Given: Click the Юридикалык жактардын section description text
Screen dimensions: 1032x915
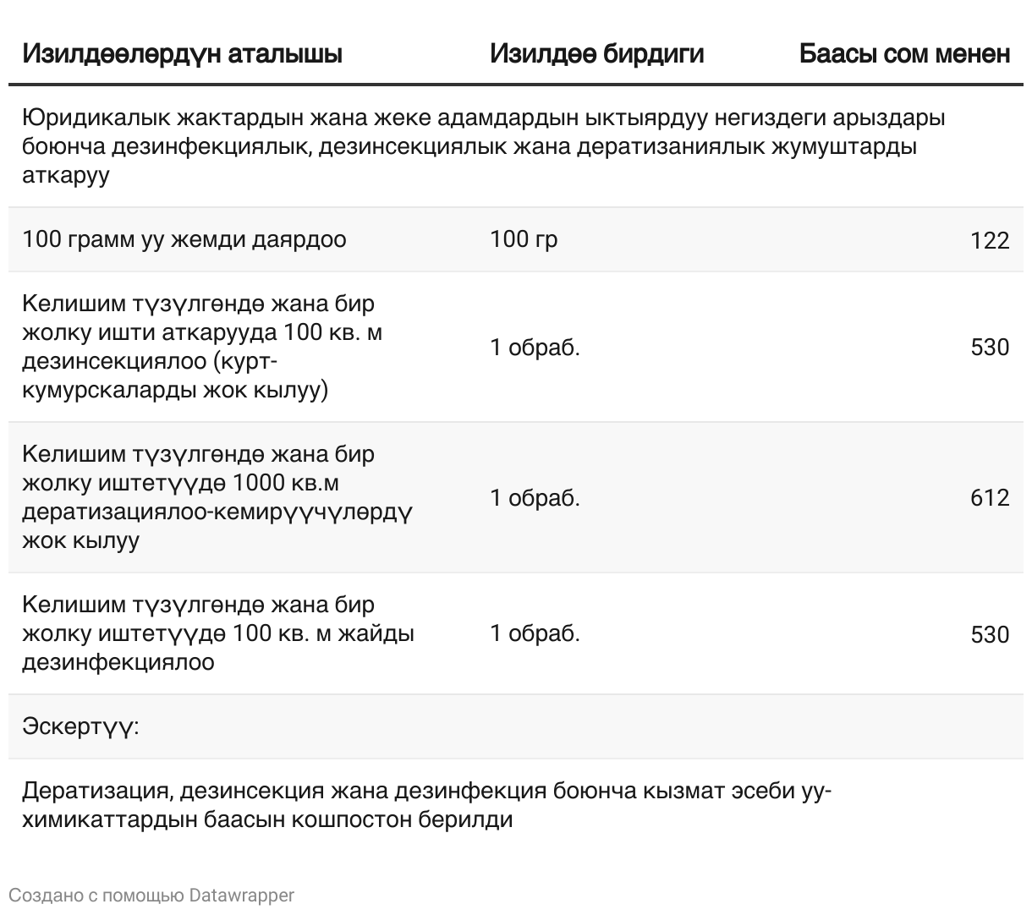Looking at the screenshot, I should pos(484,146).
